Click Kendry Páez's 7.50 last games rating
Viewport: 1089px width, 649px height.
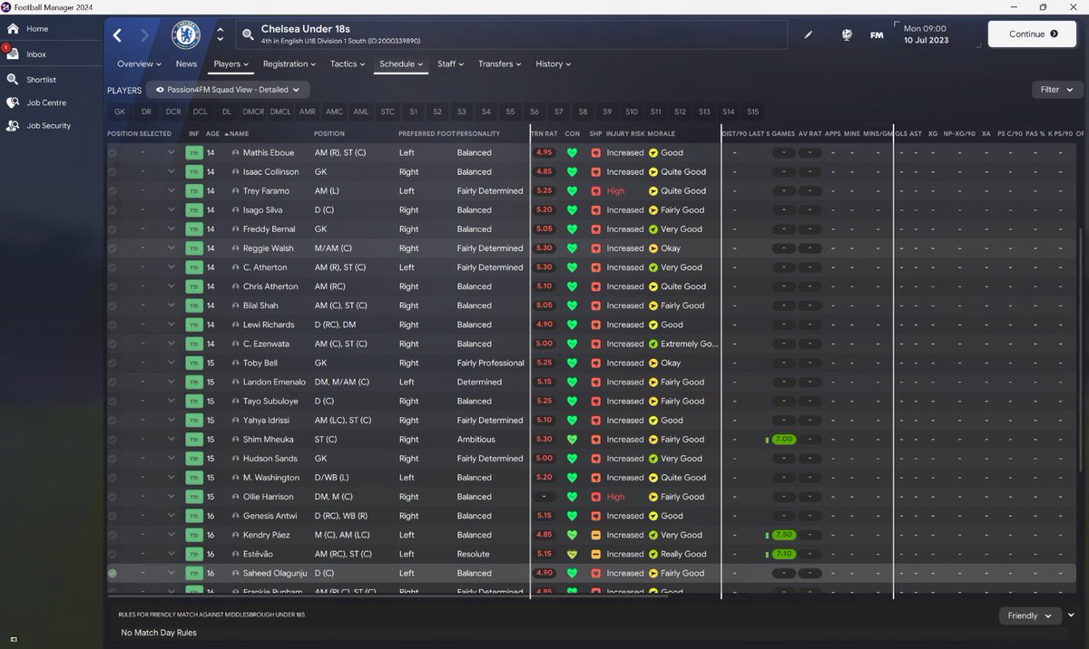pyautogui.click(x=784, y=535)
